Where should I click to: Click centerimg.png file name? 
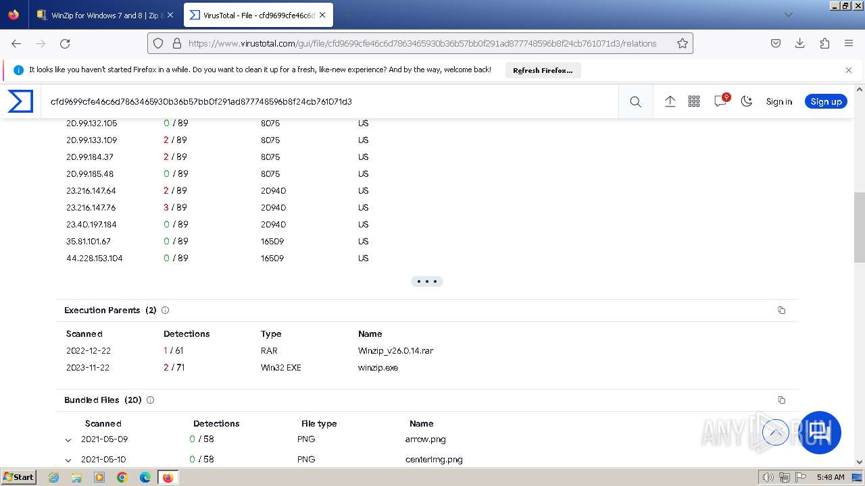pyautogui.click(x=434, y=460)
